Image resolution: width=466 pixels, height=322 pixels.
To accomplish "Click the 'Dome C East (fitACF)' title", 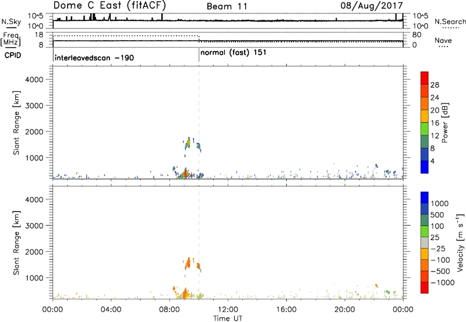I will pyautogui.click(x=110, y=6).
